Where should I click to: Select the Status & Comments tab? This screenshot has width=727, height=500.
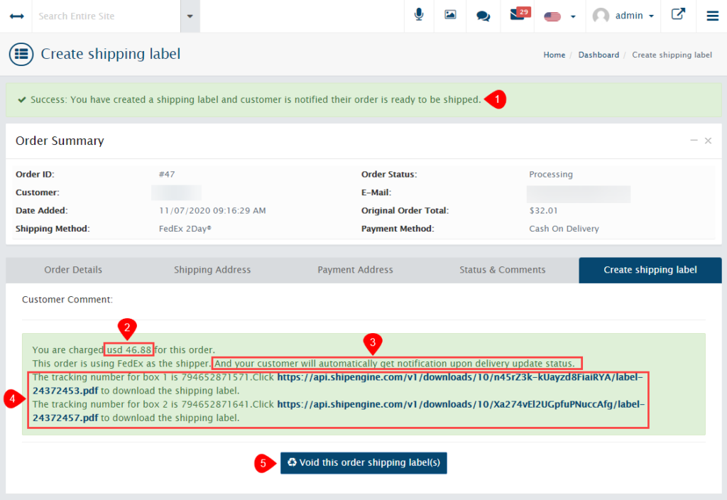tap(503, 270)
